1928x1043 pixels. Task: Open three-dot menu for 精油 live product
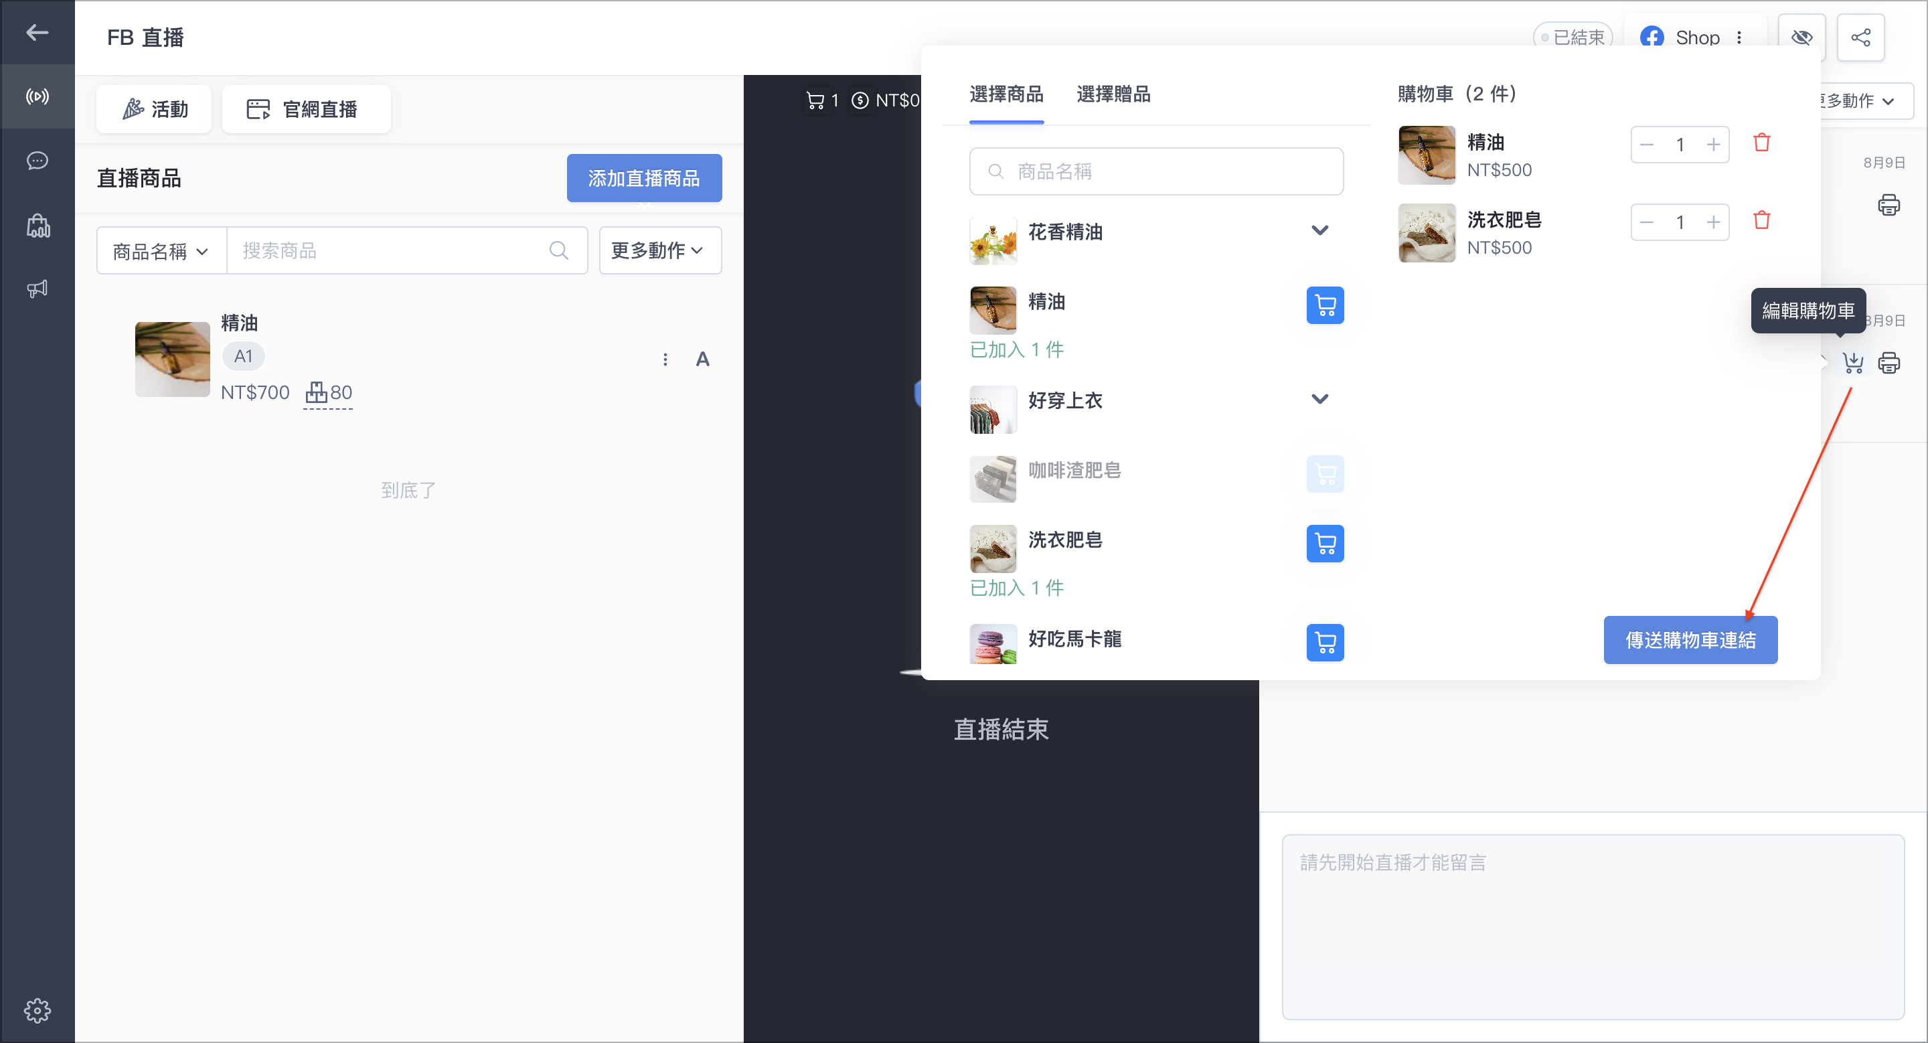pos(665,359)
